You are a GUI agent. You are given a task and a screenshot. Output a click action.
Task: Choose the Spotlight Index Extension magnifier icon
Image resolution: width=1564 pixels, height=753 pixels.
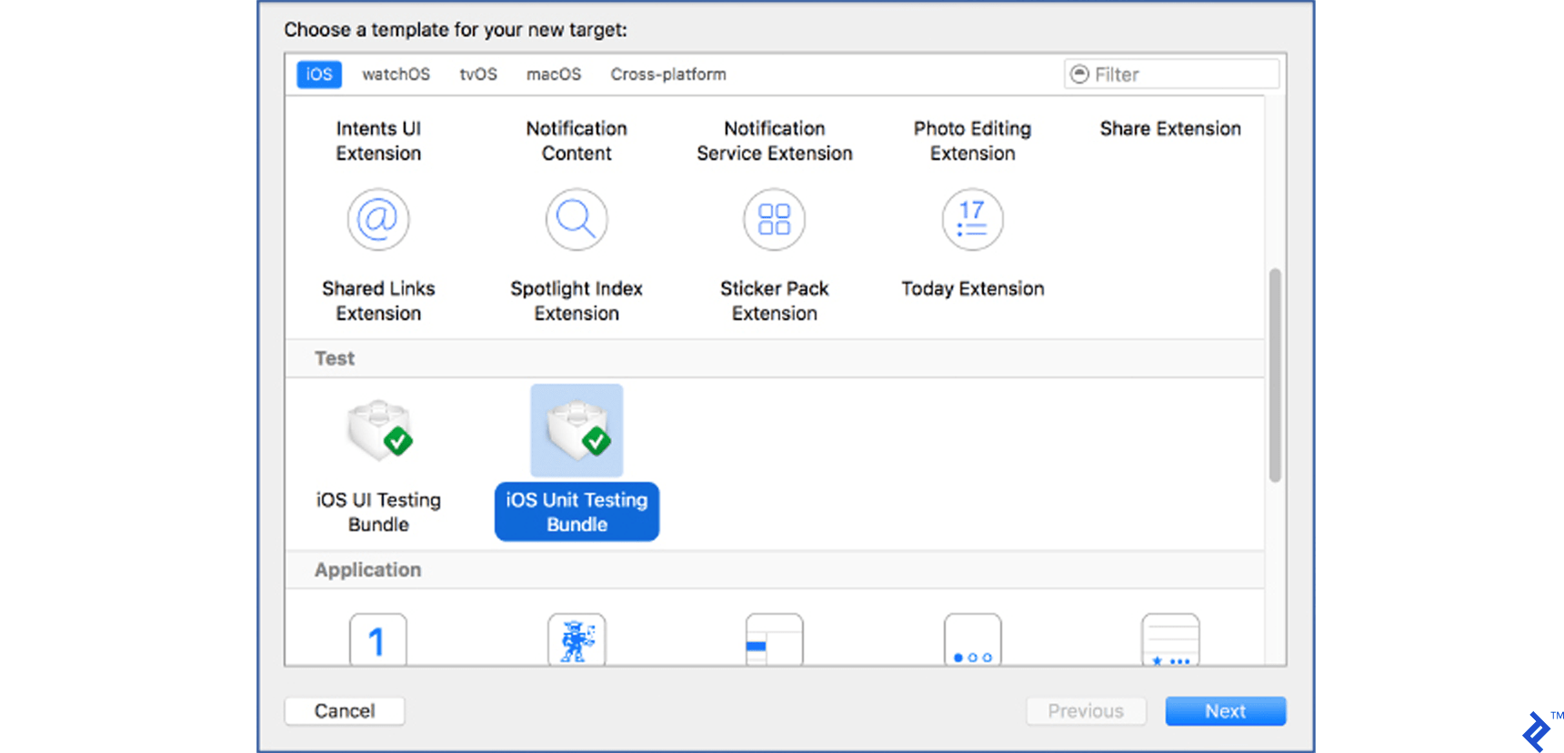tap(576, 219)
